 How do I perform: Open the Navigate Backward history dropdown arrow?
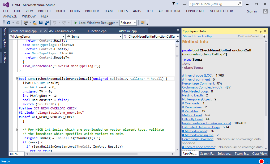pos(13,23)
